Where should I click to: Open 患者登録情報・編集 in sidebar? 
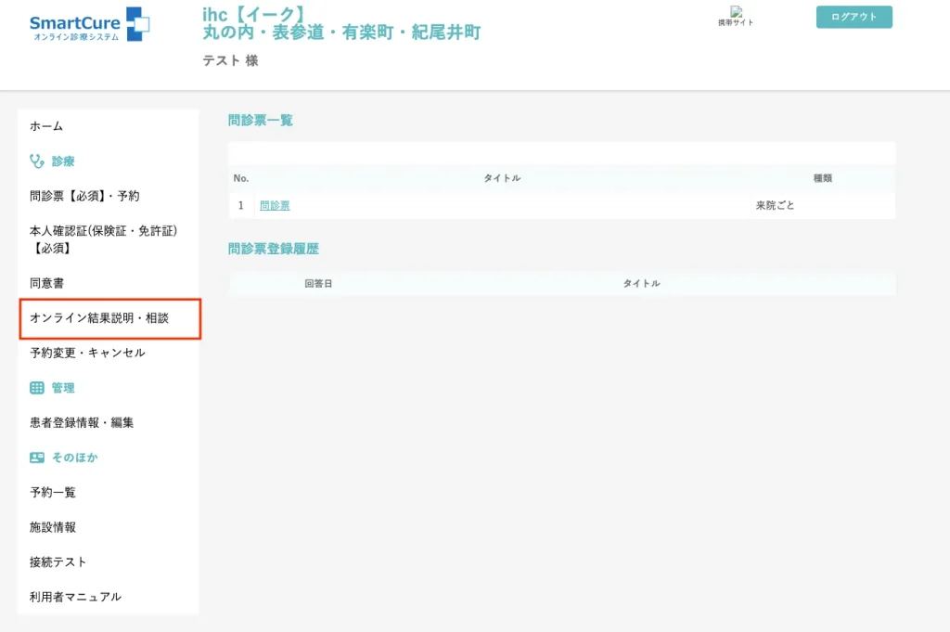click(82, 422)
